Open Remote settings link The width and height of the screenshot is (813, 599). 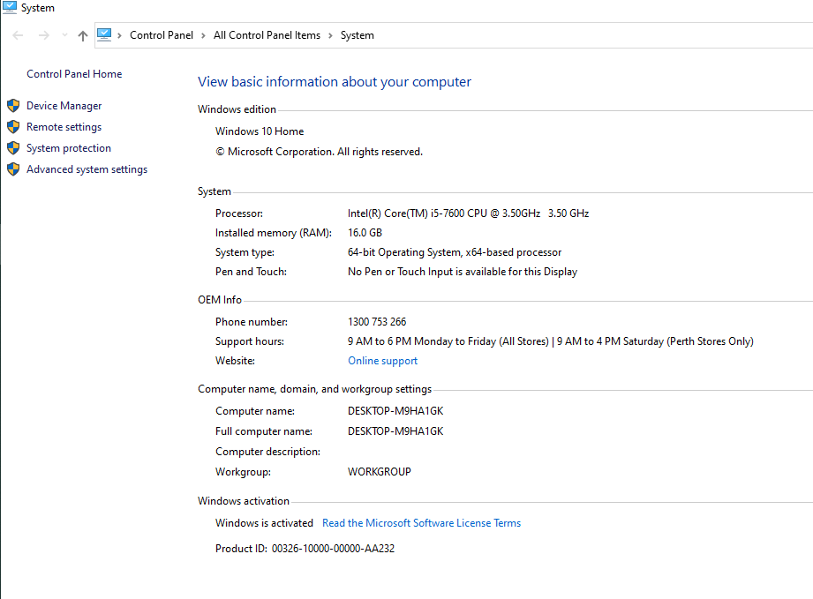click(64, 127)
